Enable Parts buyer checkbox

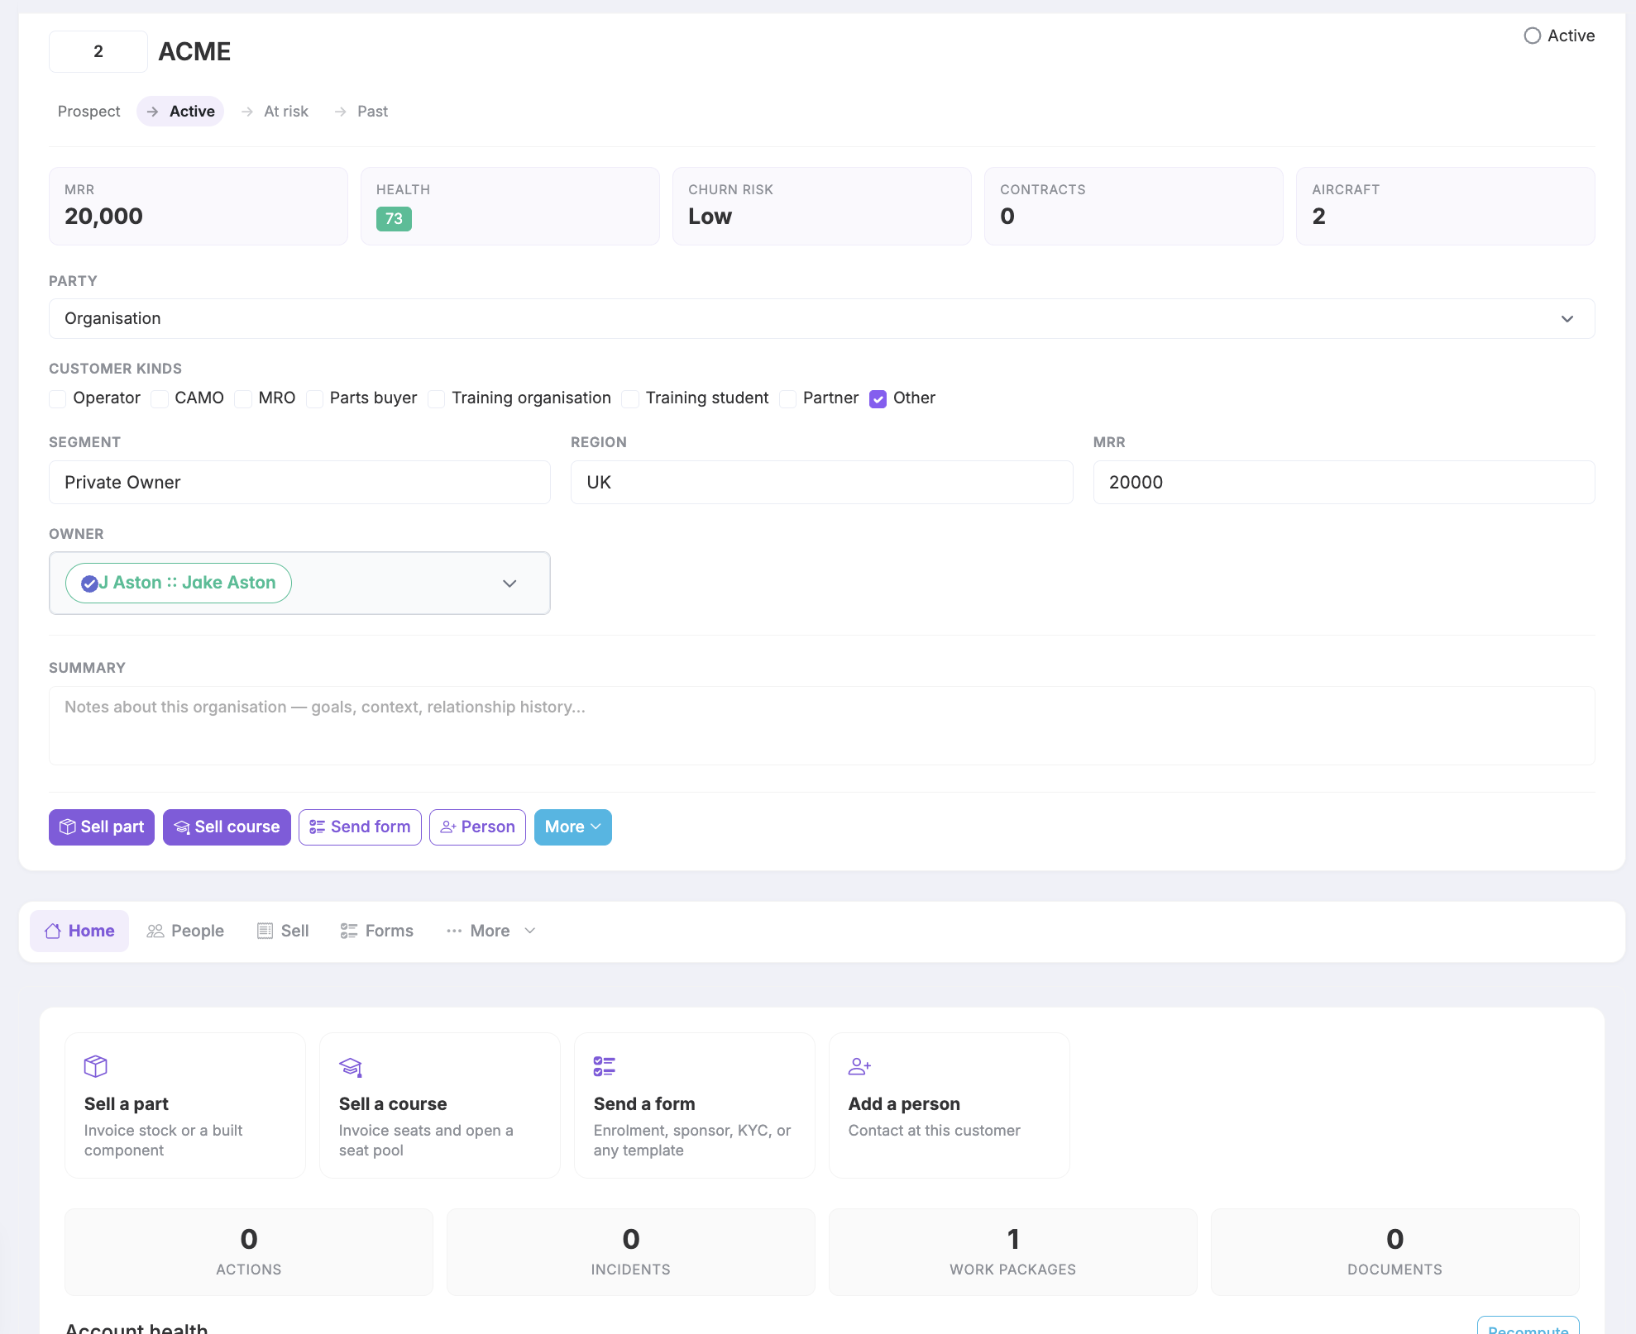click(314, 399)
